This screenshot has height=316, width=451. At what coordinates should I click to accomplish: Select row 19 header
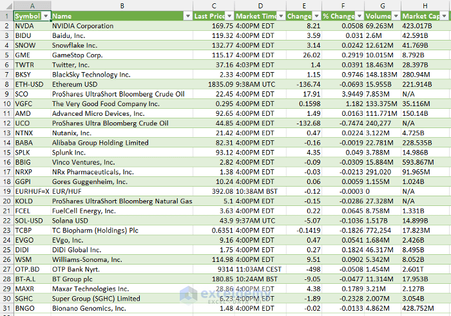(x=7, y=192)
